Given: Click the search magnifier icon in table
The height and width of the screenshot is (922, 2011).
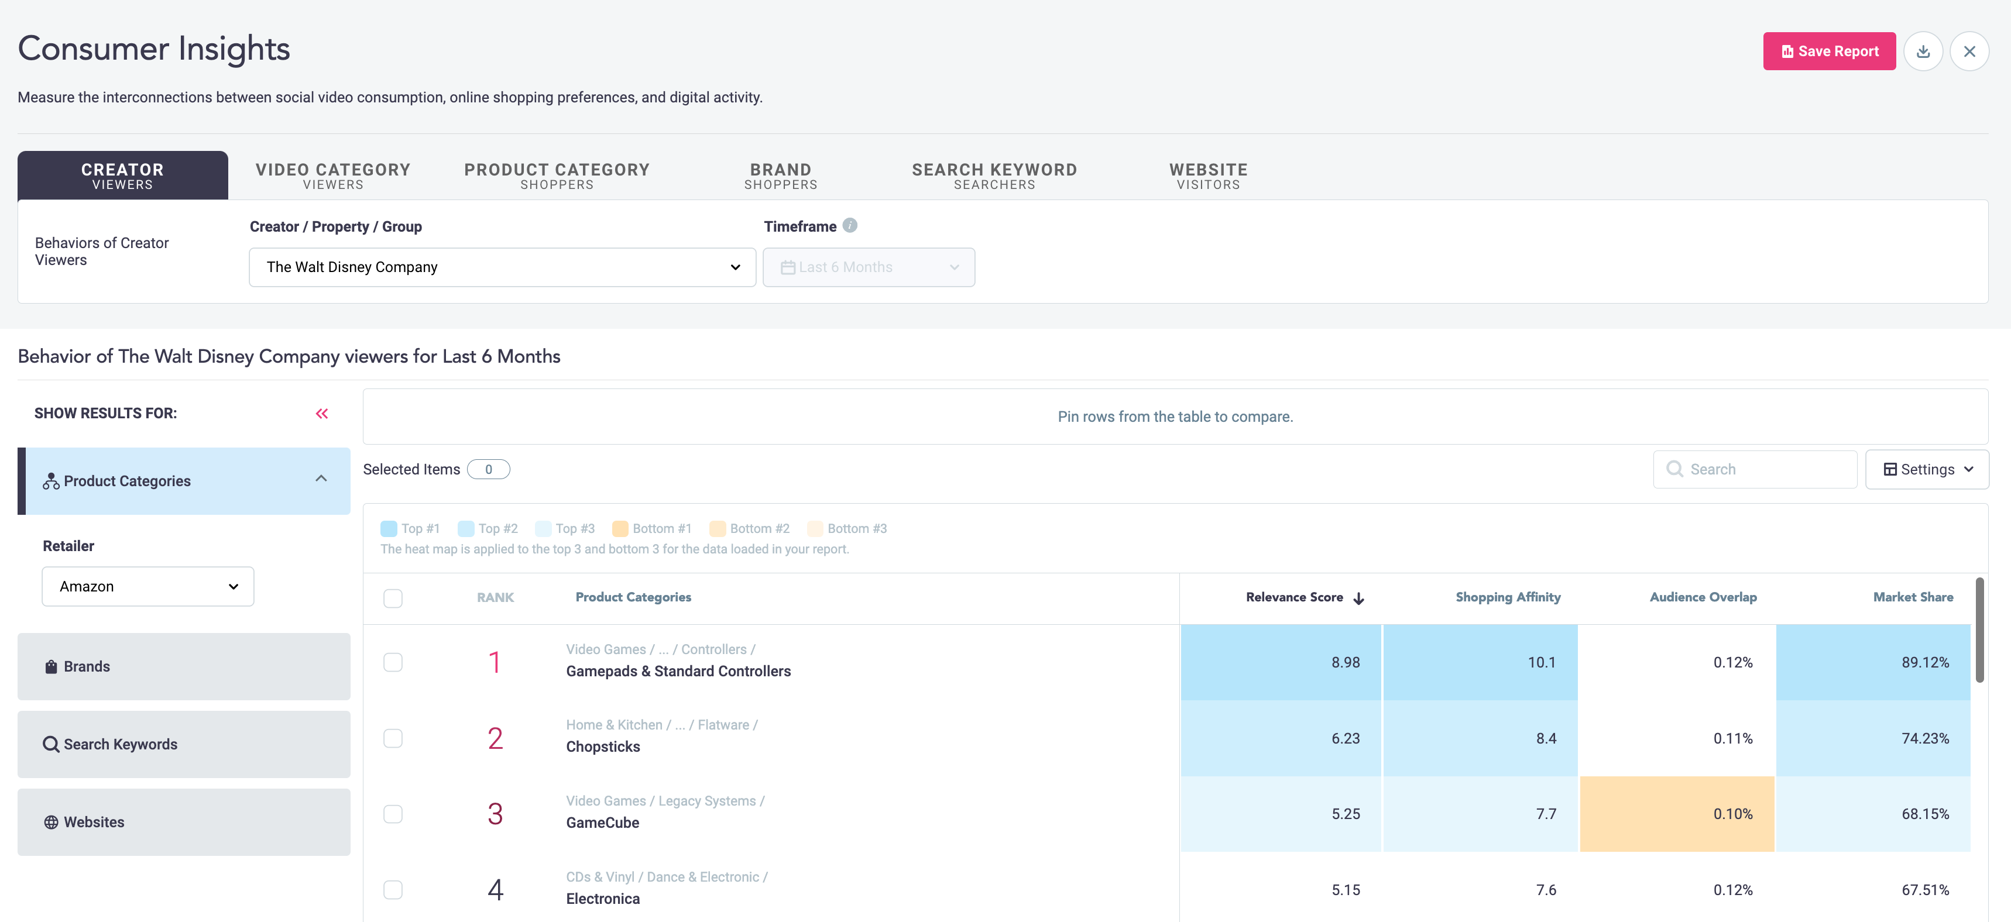Looking at the screenshot, I should pos(1674,469).
